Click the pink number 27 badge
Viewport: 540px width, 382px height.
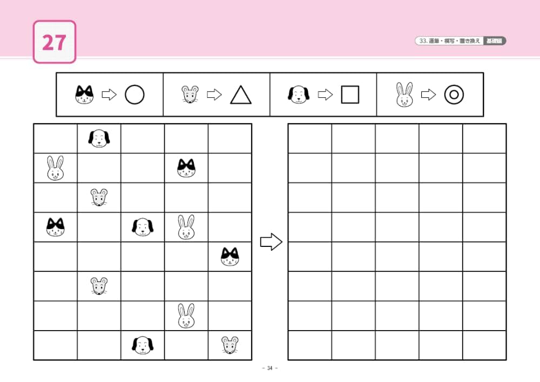coord(55,42)
